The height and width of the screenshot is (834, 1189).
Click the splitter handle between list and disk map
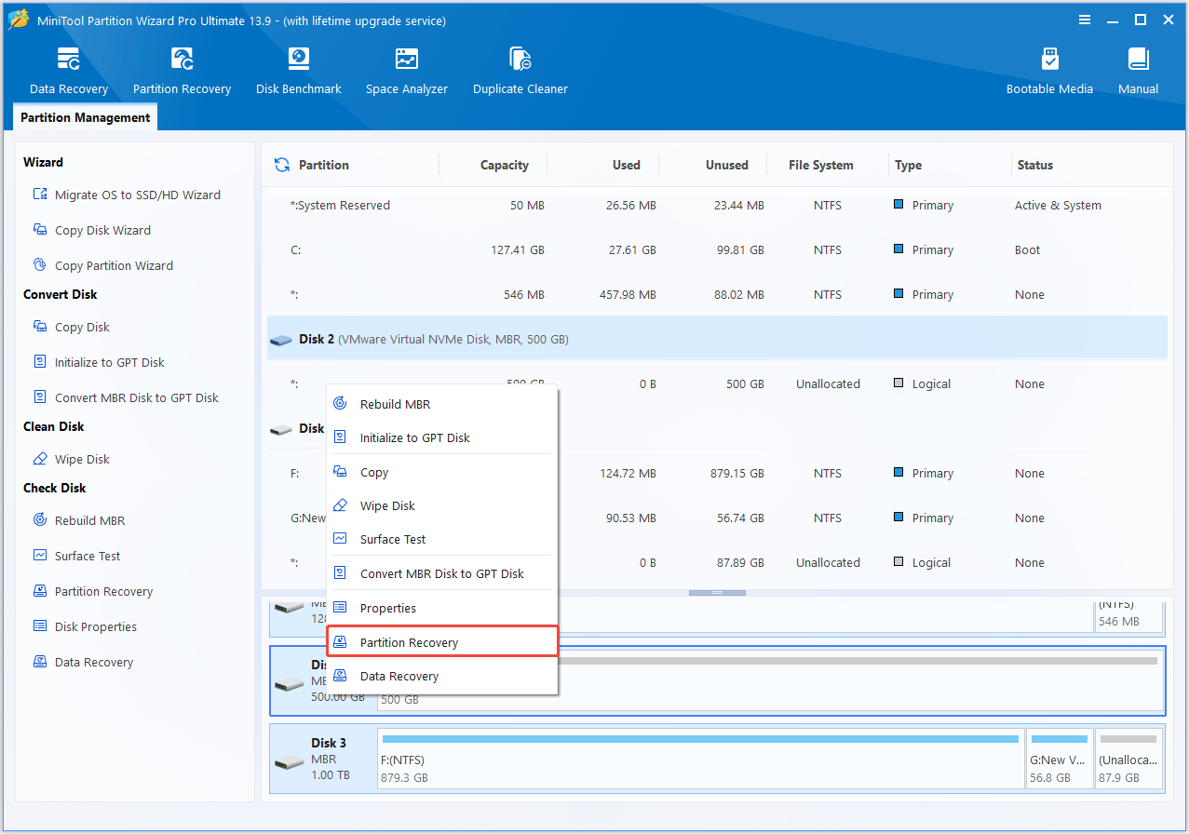(717, 592)
